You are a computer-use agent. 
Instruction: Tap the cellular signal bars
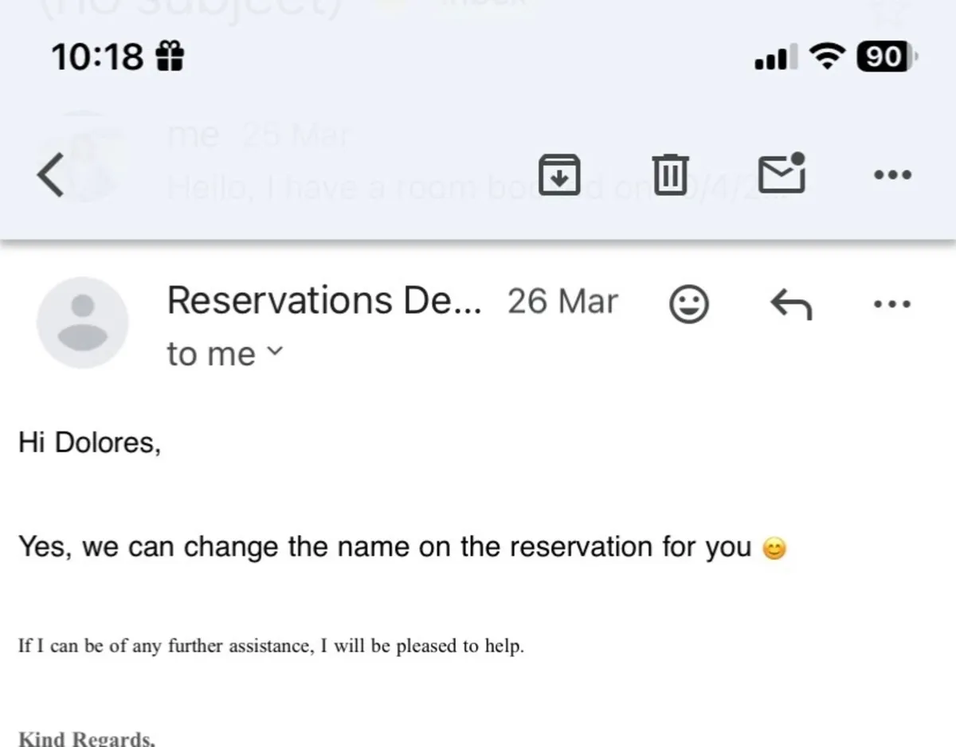coord(771,57)
